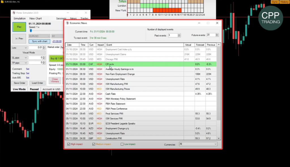Open the Sessions menu
Viewport: 290px width, 167px height.
(x=61, y=18)
